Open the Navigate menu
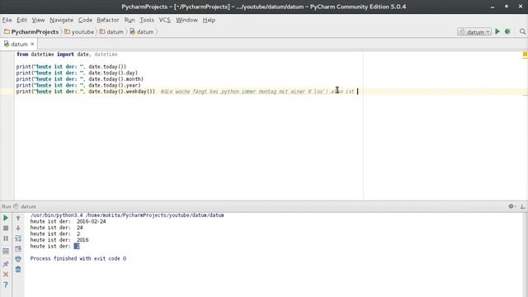The width and height of the screenshot is (528, 297). click(x=61, y=20)
